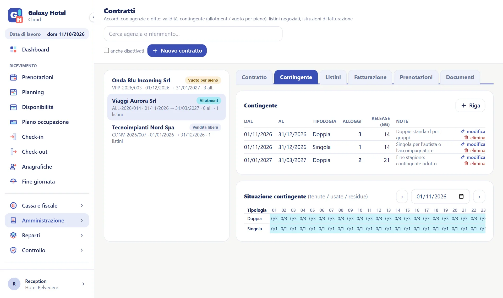
Task: Click the Disponibilità icon
Action: point(13,107)
